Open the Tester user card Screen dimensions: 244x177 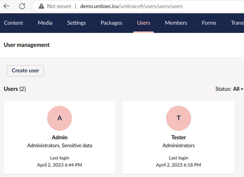click(x=178, y=137)
